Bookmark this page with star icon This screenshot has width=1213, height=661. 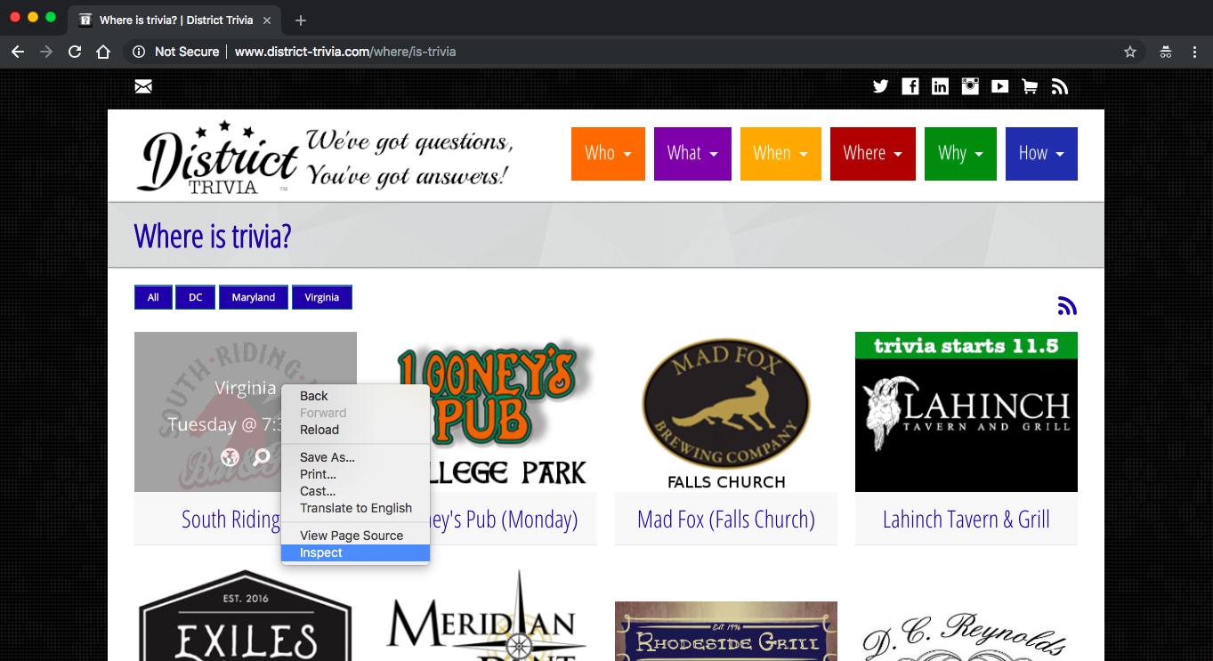coord(1130,52)
